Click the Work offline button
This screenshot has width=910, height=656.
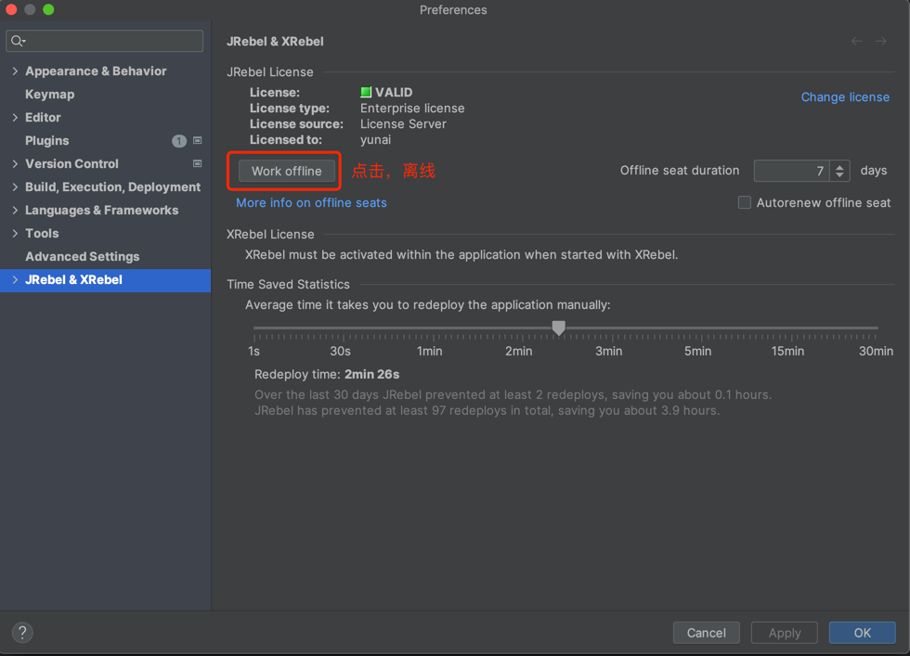point(286,171)
